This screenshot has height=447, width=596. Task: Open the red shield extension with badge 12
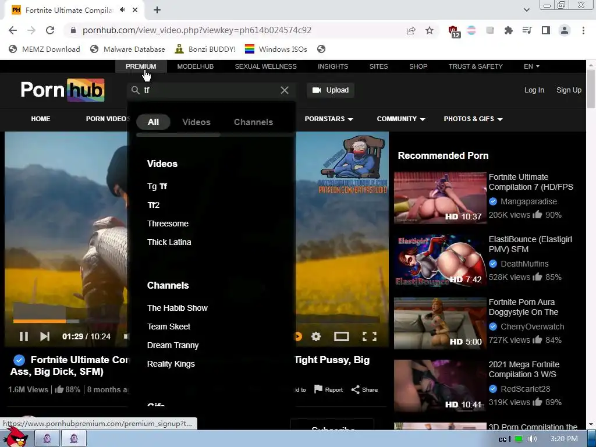coord(454,31)
